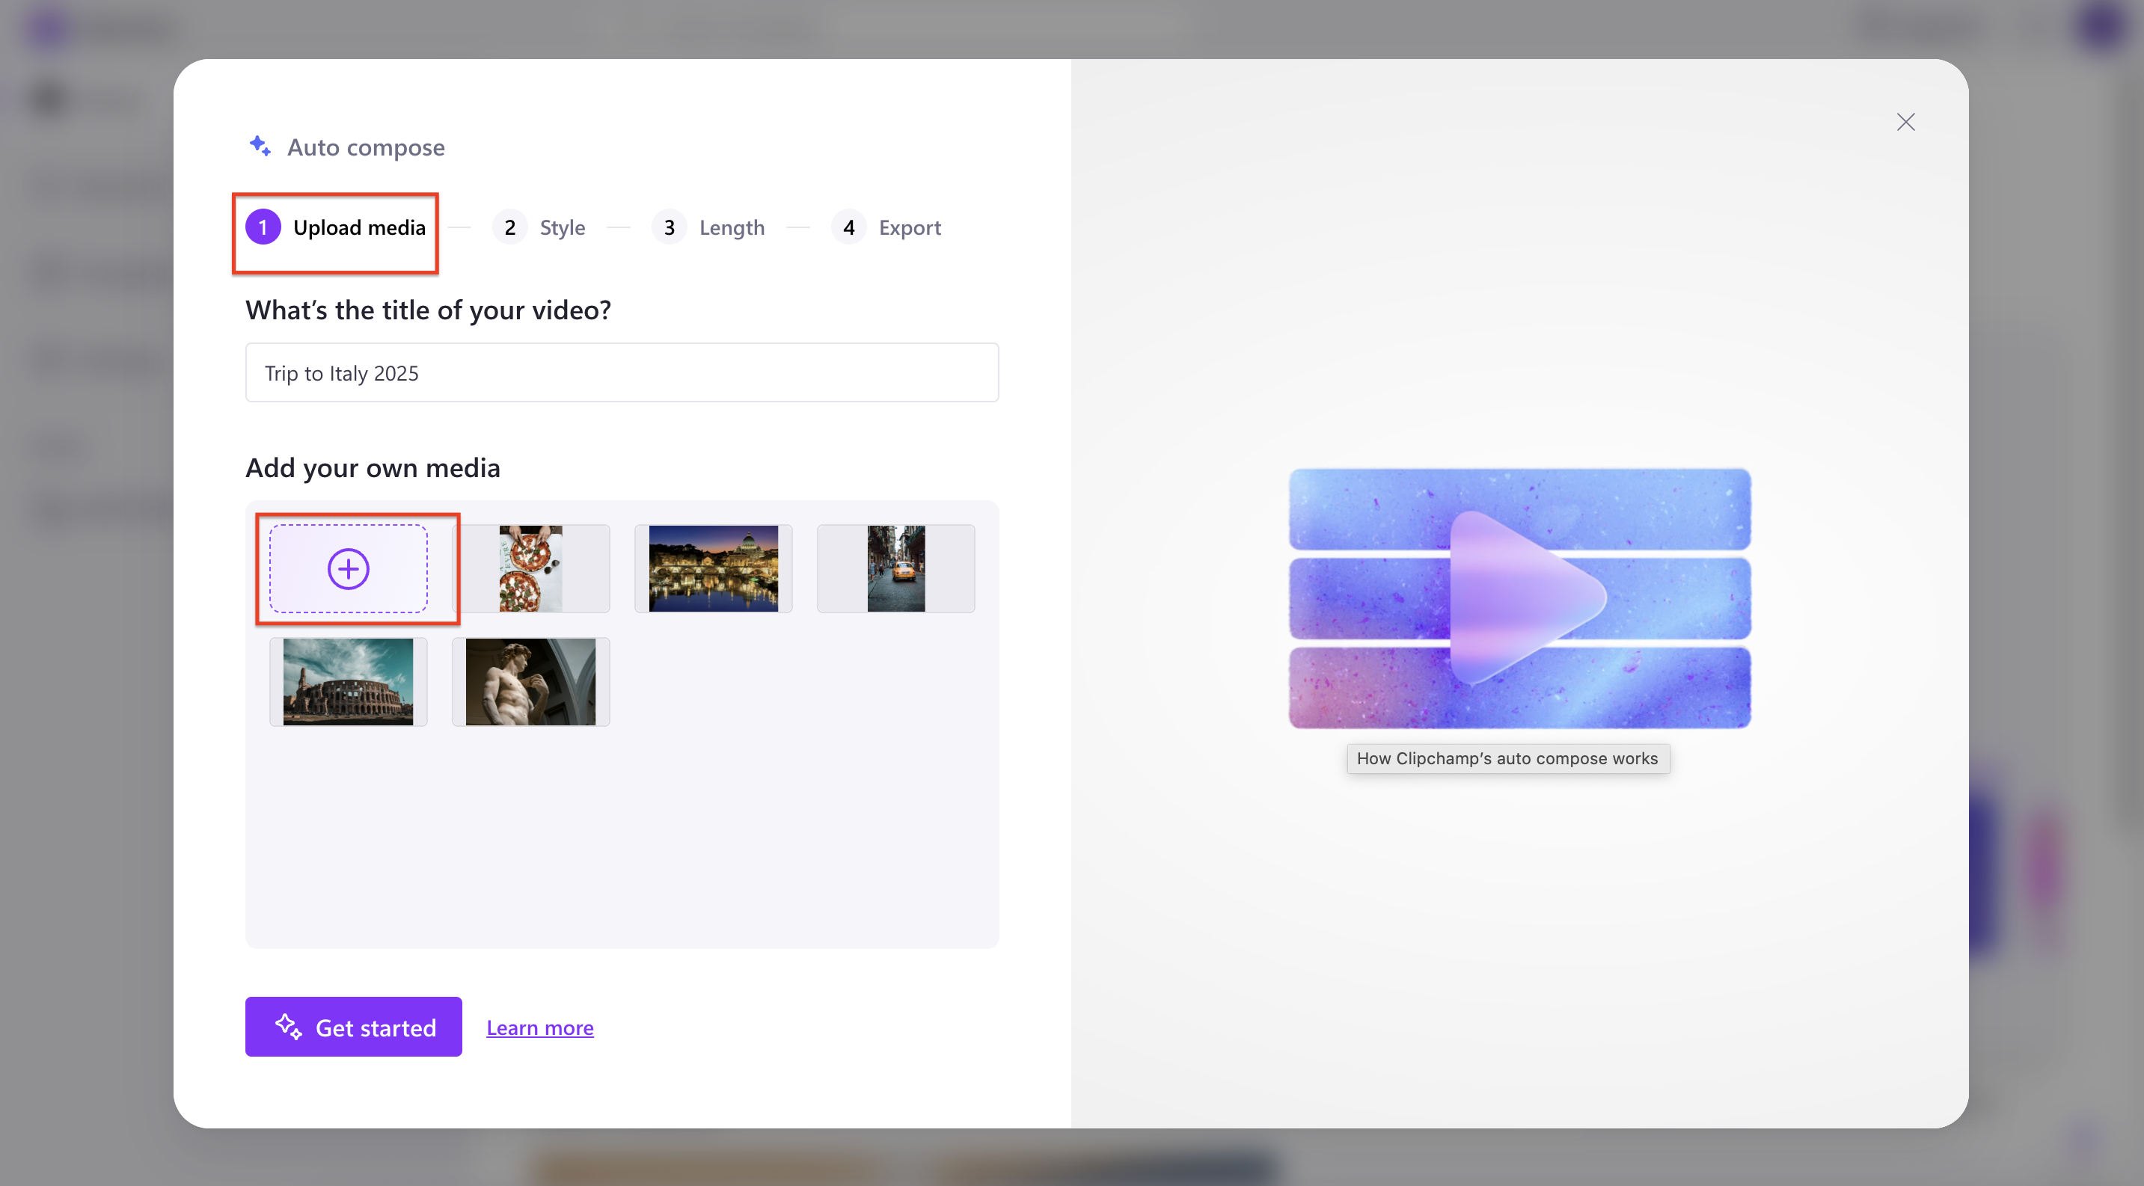This screenshot has width=2144, height=1186.
Task: Click the How Clipchamp's auto compose works label
Action: pos(1507,758)
